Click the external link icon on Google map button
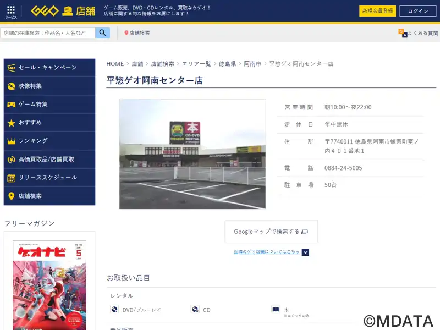 [305, 232]
